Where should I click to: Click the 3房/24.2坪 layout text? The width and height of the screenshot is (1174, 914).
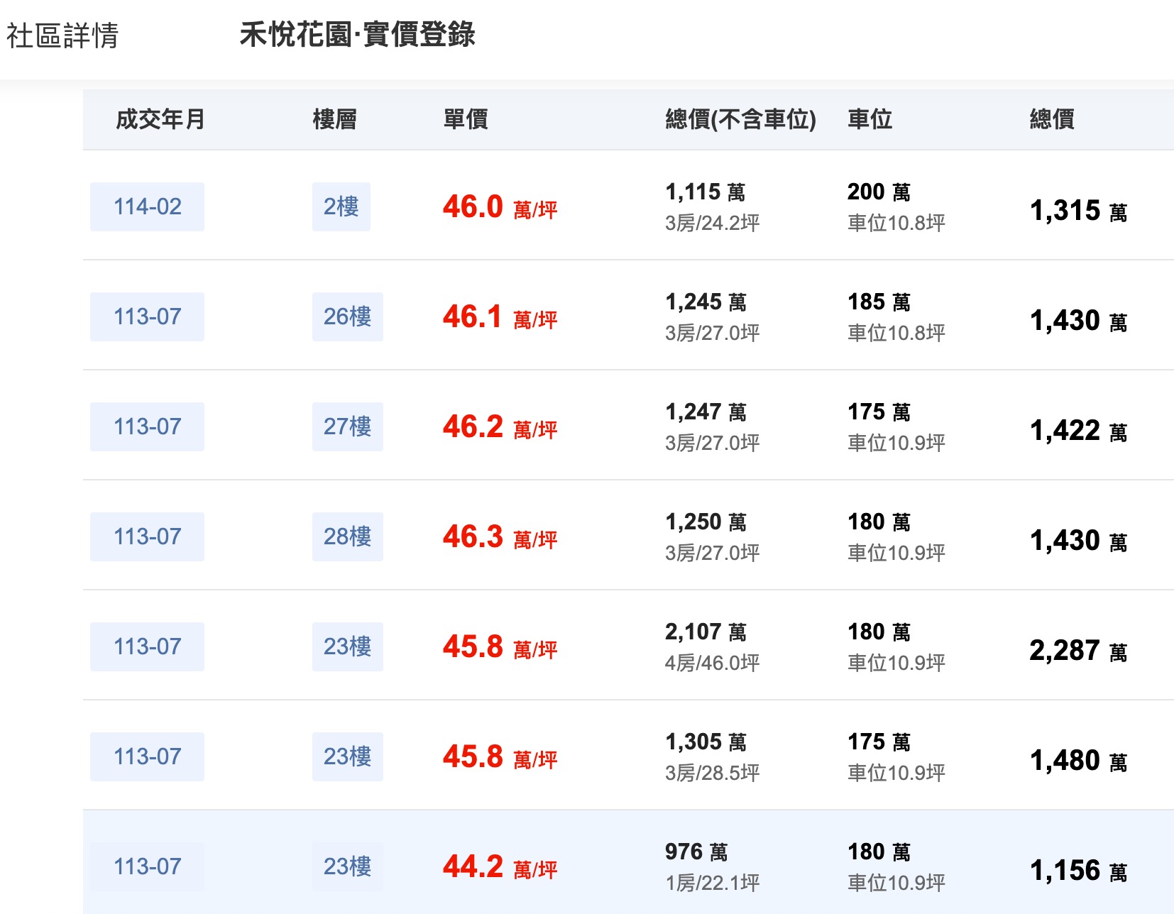[713, 223]
